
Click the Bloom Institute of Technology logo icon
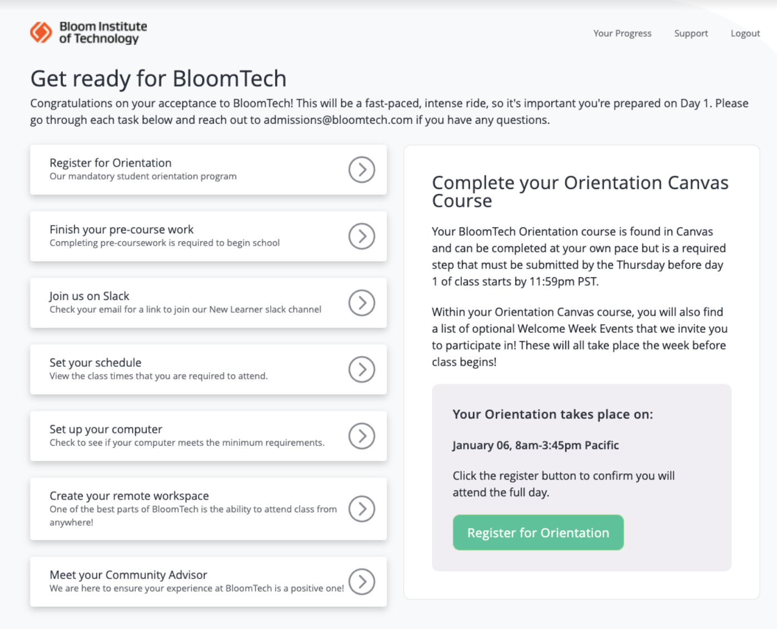[x=41, y=32]
